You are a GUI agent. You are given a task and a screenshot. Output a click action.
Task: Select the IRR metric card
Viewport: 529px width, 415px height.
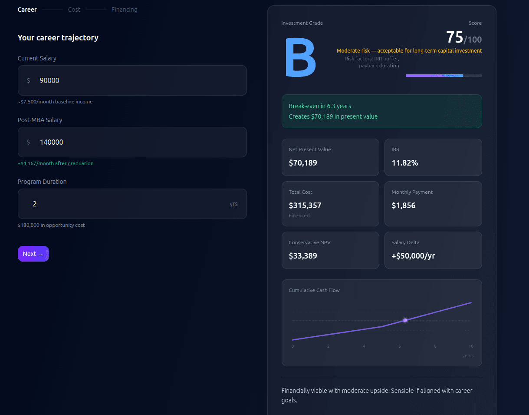click(x=433, y=157)
